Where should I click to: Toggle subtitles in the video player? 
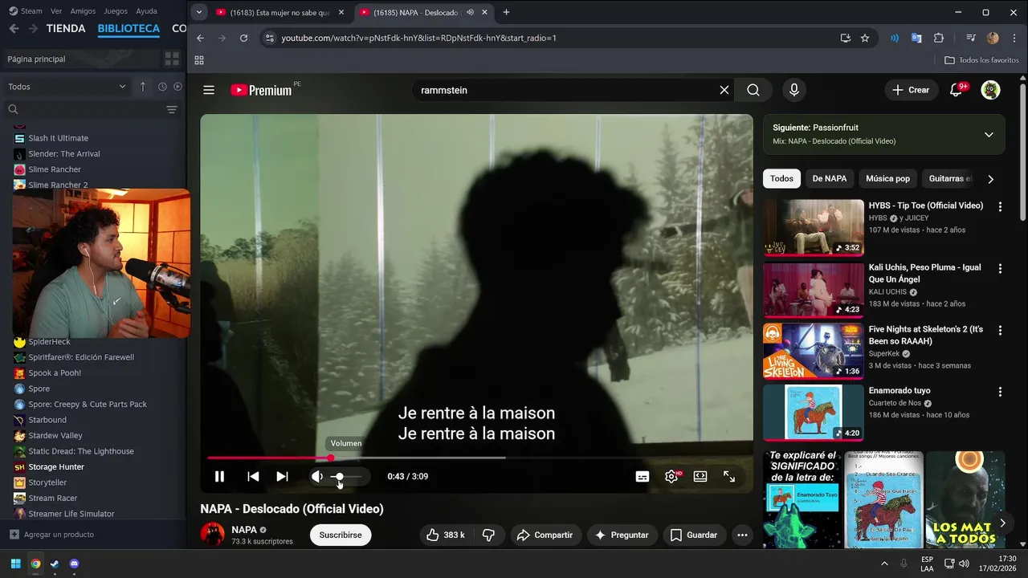coord(642,476)
